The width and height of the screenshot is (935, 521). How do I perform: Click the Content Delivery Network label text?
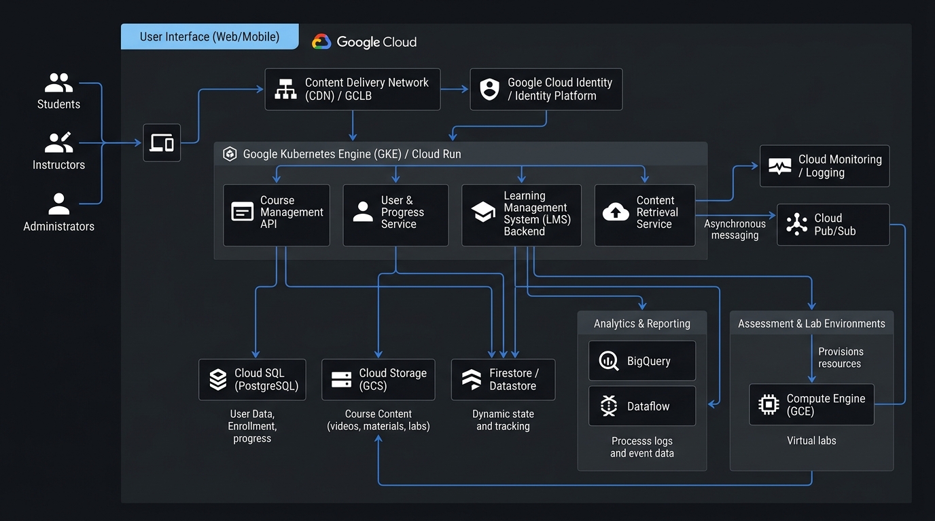[367, 89]
